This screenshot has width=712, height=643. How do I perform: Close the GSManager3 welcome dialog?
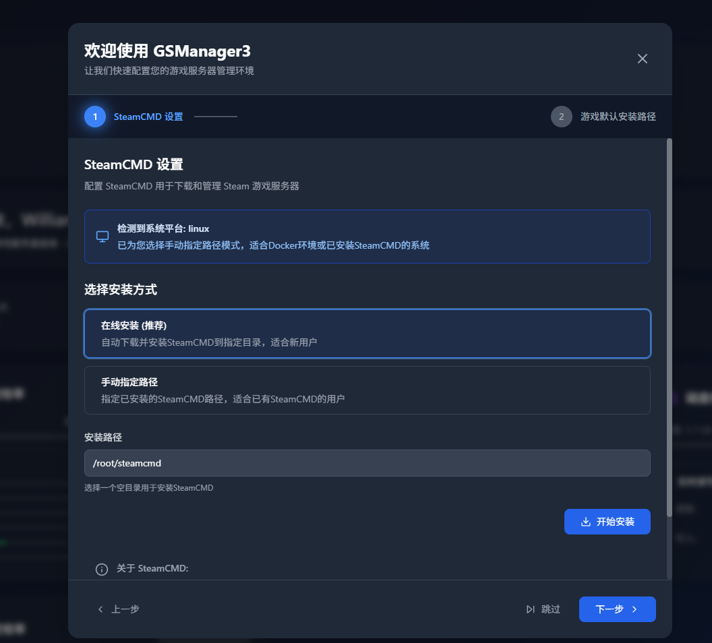(642, 59)
